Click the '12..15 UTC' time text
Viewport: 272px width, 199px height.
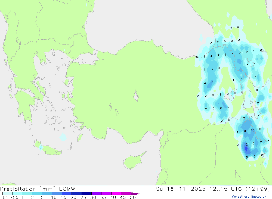point(226,189)
